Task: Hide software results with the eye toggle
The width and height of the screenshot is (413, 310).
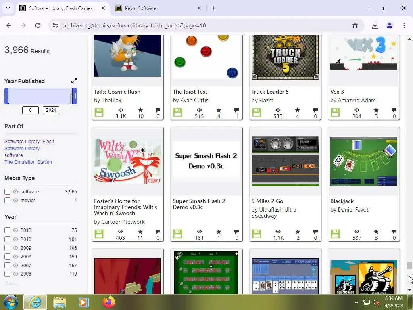Action: [16, 192]
